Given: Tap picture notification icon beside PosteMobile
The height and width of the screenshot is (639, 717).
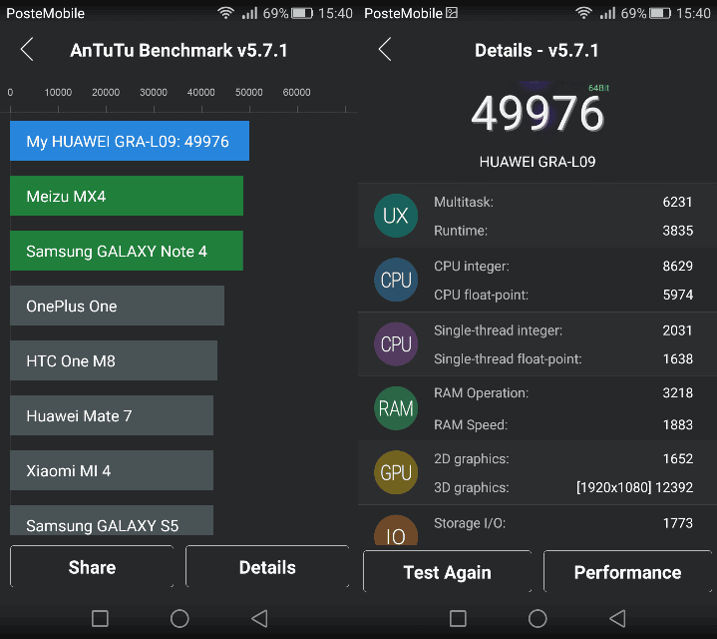Looking at the screenshot, I should click(452, 13).
